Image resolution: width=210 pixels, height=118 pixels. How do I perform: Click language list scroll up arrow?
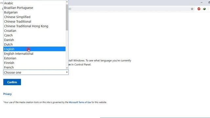[x=67, y=2]
